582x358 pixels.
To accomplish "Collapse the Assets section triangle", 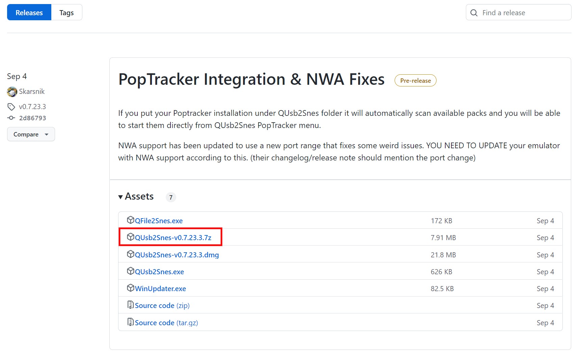I will pyautogui.click(x=121, y=197).
